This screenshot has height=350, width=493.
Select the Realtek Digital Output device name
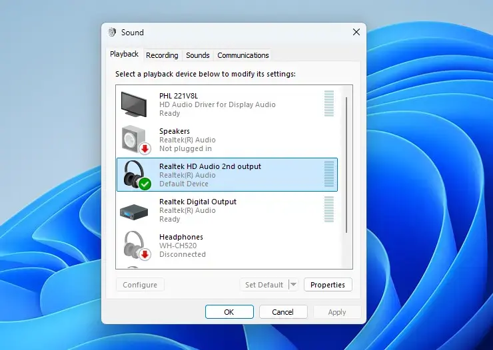pyautogui.click(x=198, y=202)
